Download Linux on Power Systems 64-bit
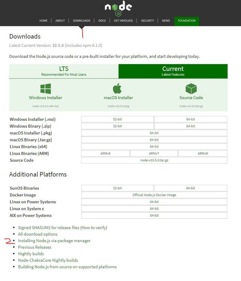 154,202
